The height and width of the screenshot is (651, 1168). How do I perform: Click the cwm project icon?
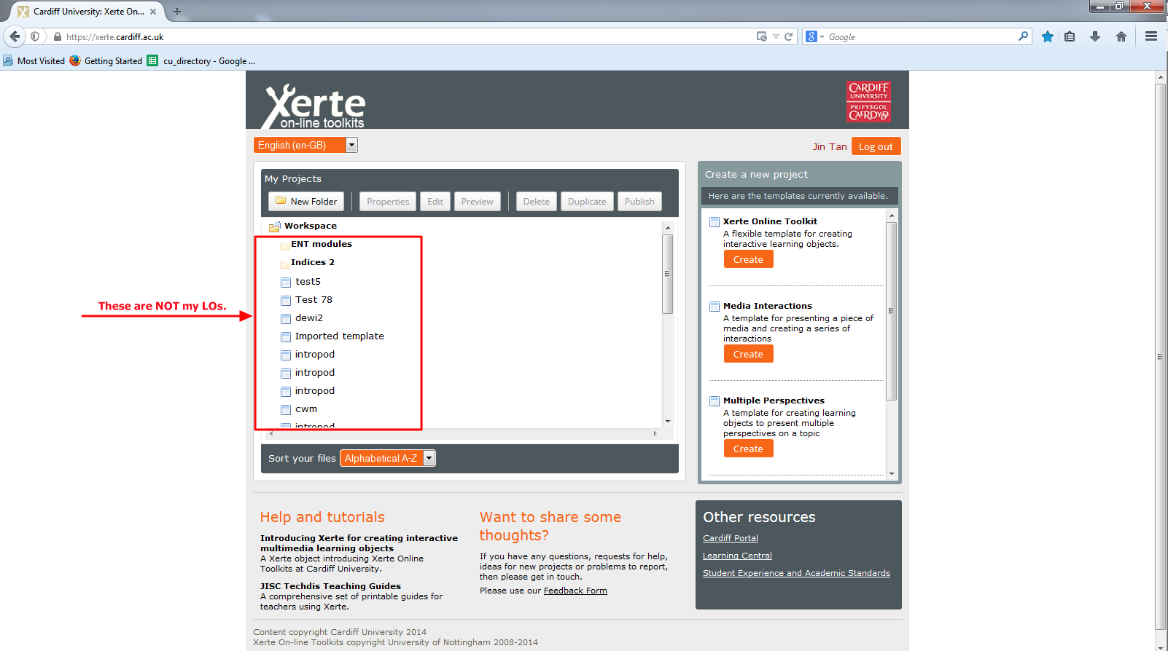(x=286, y=409)
